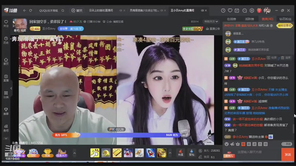Send chat with orange 发送 button

pyautogui.click(x=288, y=154)
